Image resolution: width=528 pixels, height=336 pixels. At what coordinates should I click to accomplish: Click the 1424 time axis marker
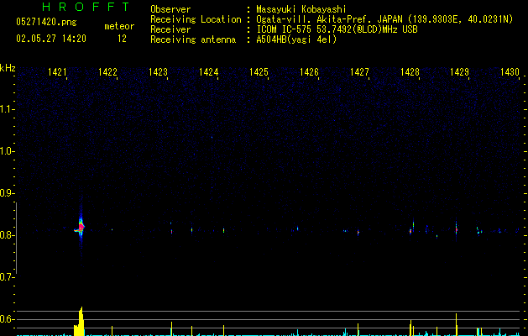pos(208,72)
